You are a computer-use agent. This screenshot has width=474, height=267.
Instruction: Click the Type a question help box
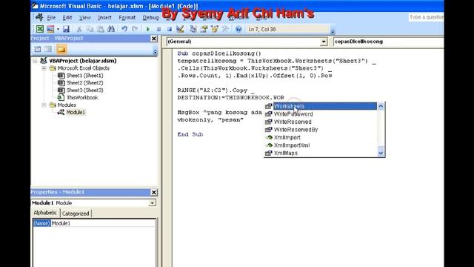pos(427,17)
